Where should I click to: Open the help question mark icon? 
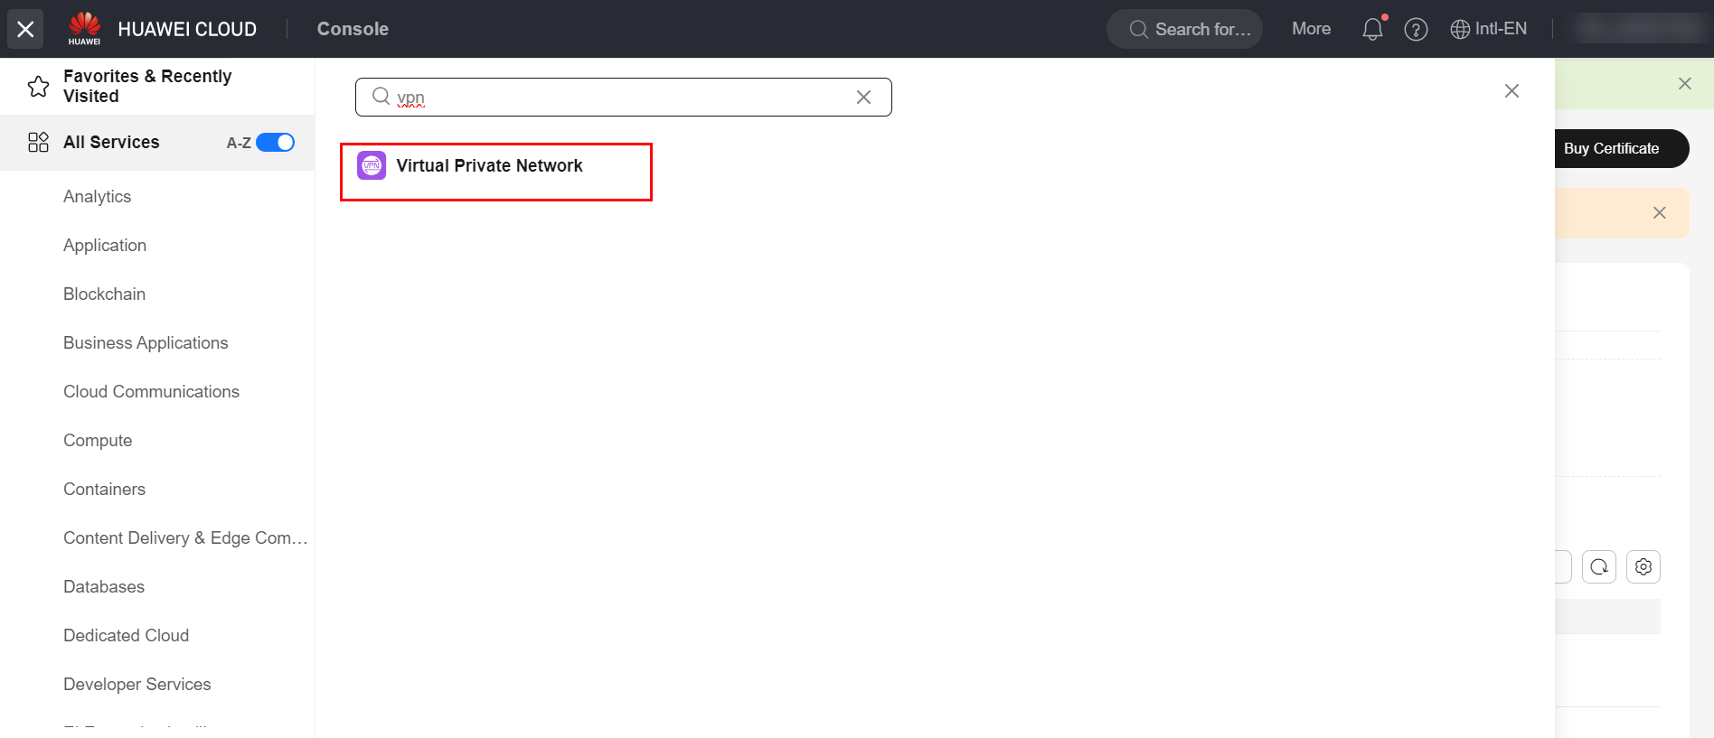pyautogui.click(x=1416, y=30)
